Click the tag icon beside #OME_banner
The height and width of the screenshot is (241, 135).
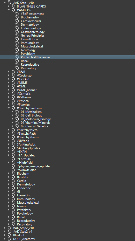(x=13, y=90)
